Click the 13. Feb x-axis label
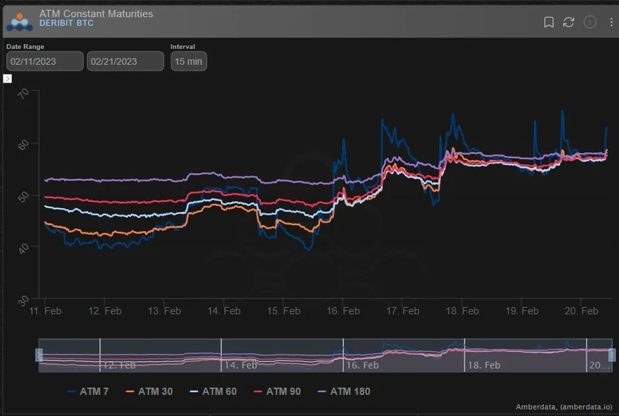619x416 pixels. coord(164,311)
